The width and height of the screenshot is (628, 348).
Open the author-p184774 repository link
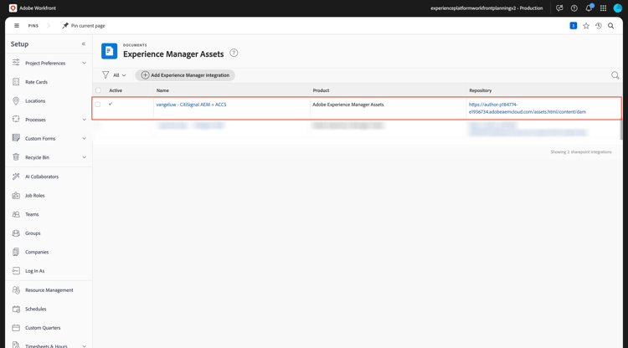tap(527, 108)
